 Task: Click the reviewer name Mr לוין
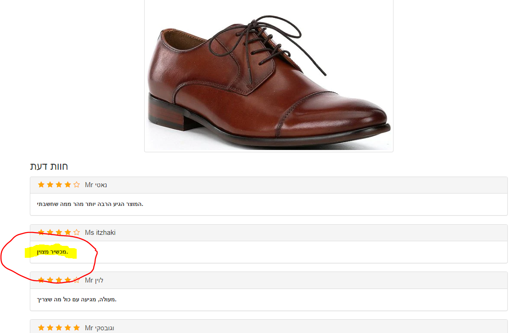(94, 280)
